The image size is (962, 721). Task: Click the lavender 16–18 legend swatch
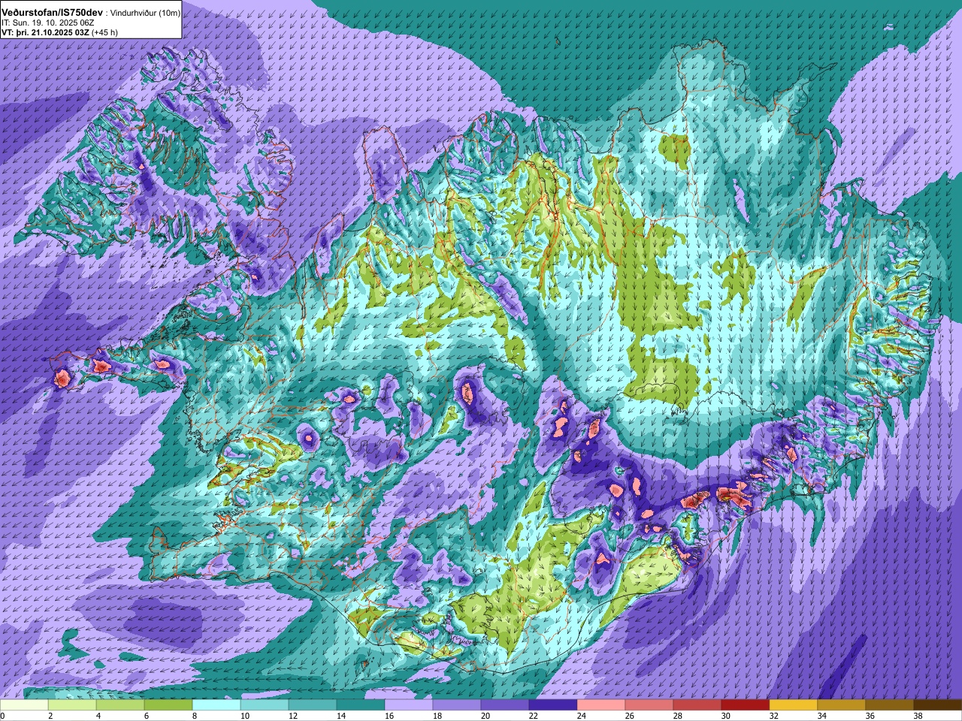pos(409,705)
